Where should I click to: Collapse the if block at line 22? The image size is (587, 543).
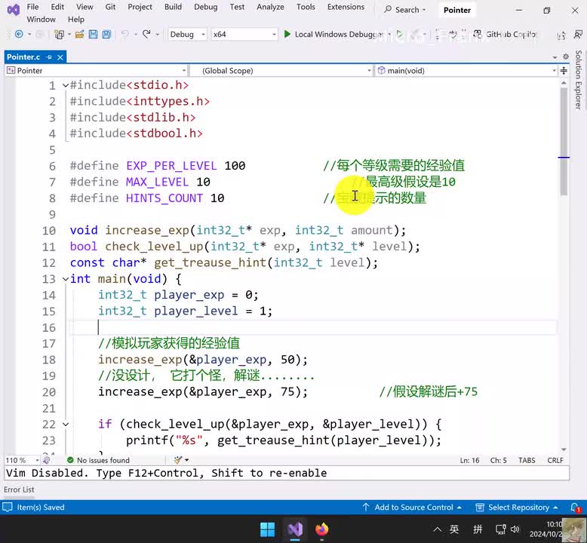66,425
